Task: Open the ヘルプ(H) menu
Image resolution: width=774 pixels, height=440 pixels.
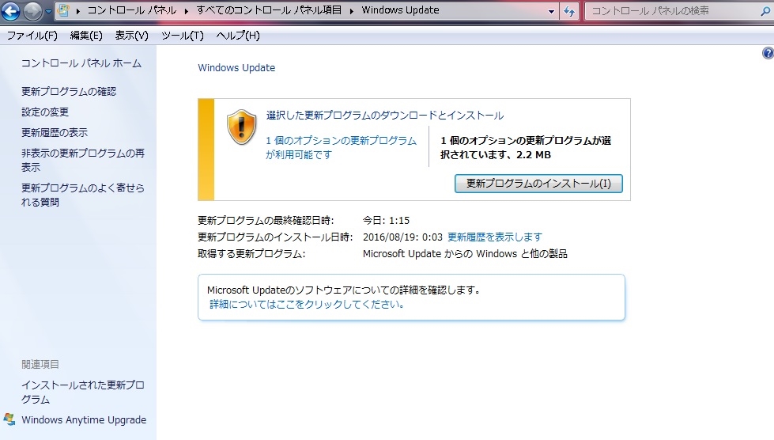Action: pyautogui.click(x=238, y=36)
